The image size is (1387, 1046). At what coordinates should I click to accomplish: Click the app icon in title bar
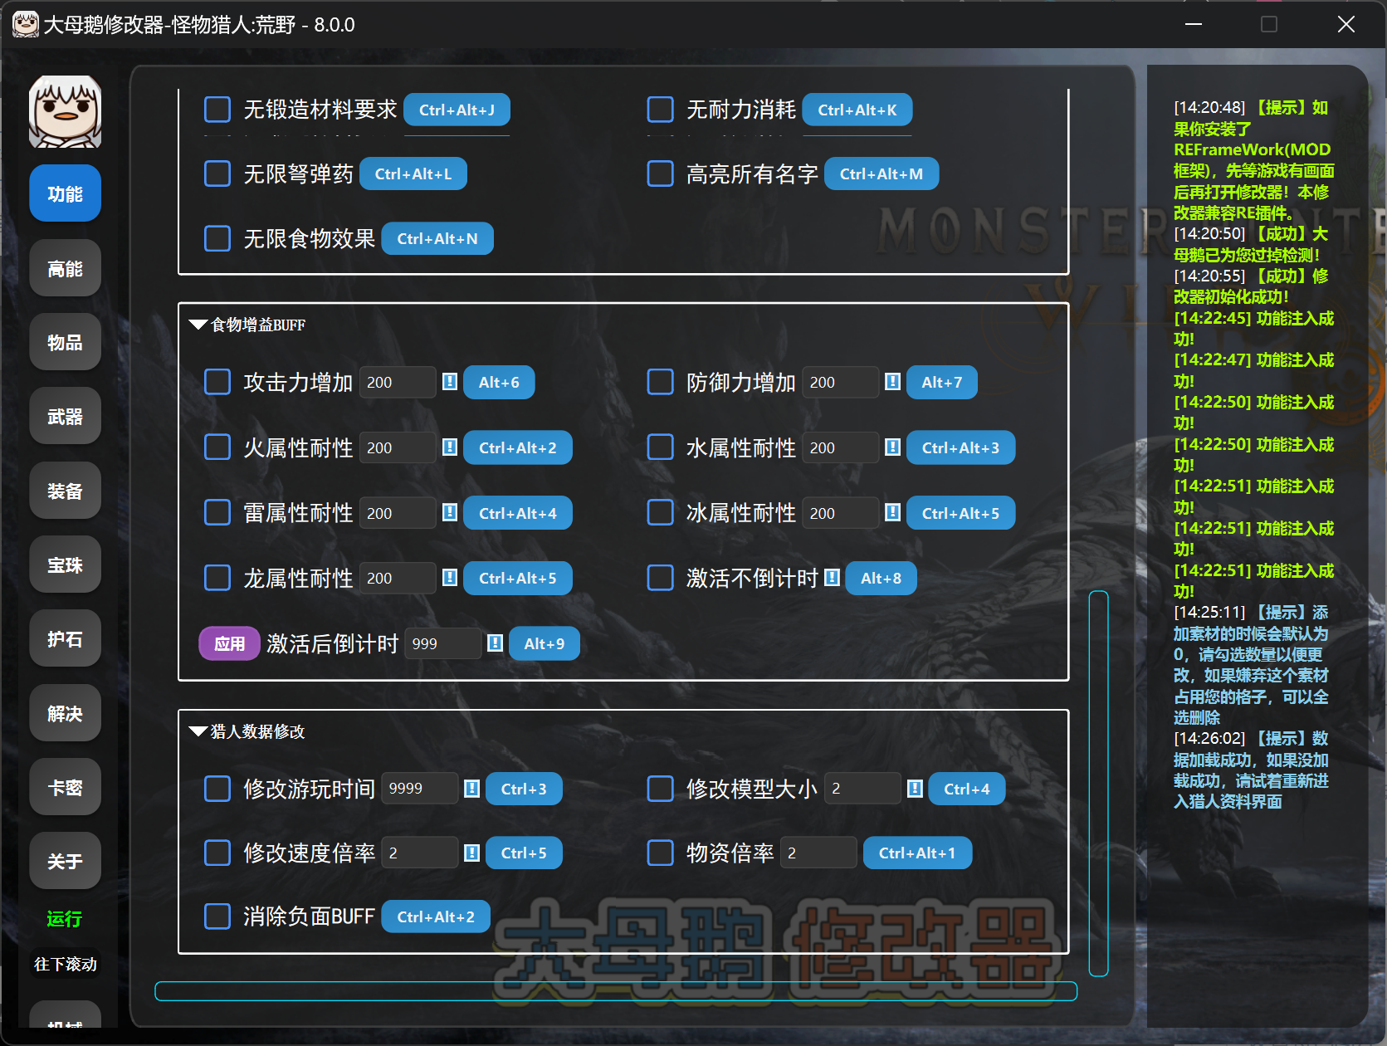pos(25,24)
